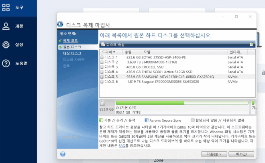Click the 취소(C) button

click(x=241, y=154)
